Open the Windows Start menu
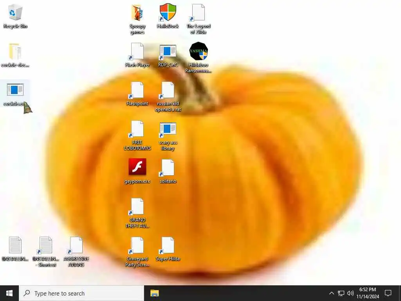This screenshot has height=301, width=401. (x=9, y=293)
